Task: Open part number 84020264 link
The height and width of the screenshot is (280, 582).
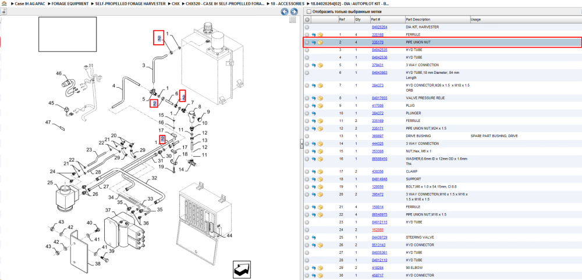Action: click(x=379, y=27)
